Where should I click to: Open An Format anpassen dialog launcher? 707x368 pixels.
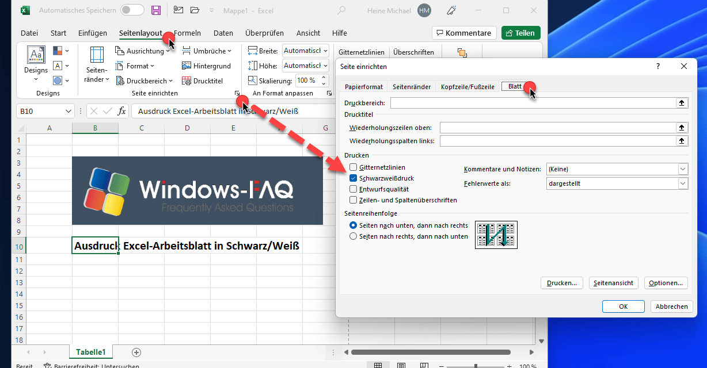329,93
